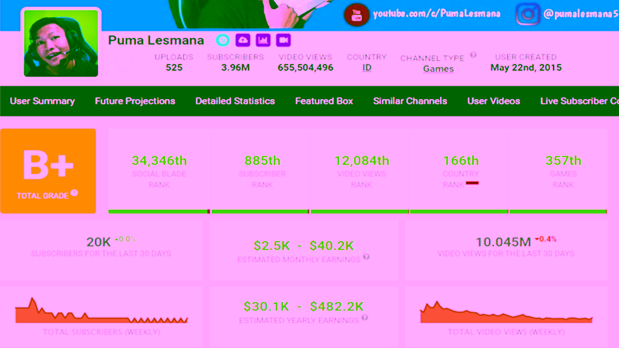
Task: Open the purple bar chart icon
Action: 263,40
